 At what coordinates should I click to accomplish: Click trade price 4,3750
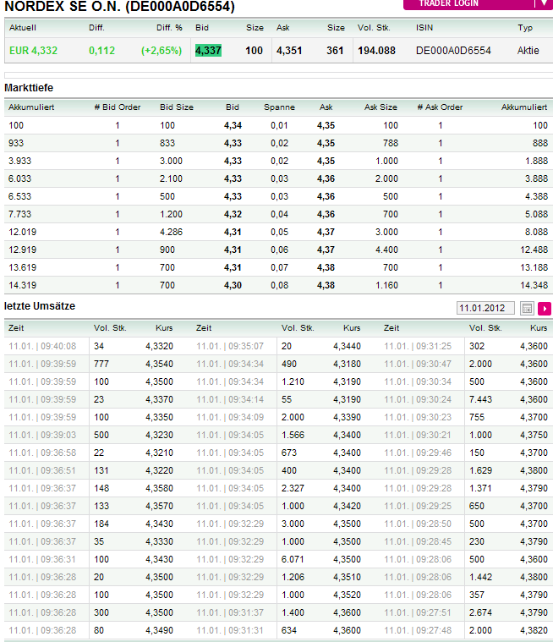(x=534, y=436)
